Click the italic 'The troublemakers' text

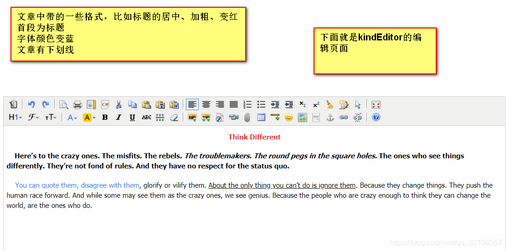click(x=218, y=156)
